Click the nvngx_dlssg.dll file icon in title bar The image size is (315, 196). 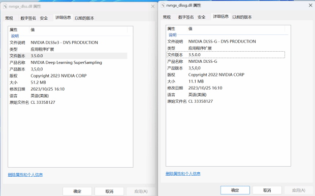[163, 5]
